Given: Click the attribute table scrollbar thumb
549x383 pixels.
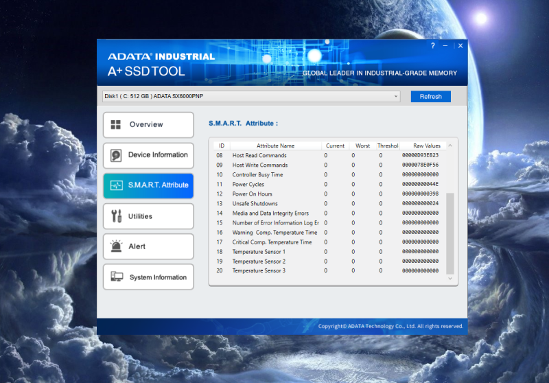Looking at the screenshot, I should tap(450, 233).
